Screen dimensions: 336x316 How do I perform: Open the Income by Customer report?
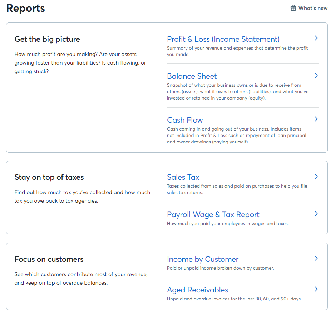pos(203,259)
